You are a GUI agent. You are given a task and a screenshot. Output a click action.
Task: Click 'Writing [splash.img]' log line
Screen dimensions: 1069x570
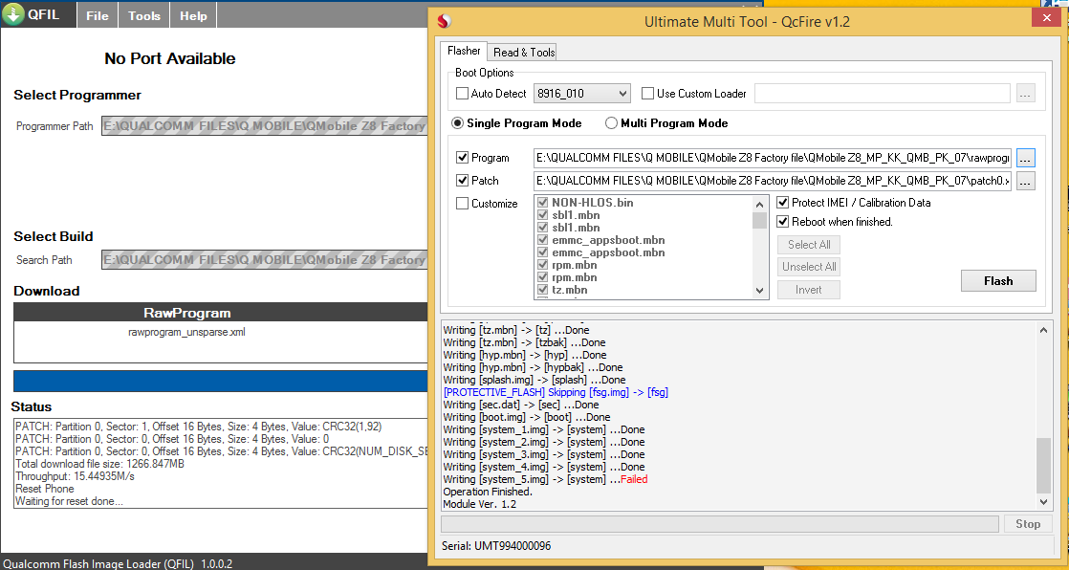point(534,380)
